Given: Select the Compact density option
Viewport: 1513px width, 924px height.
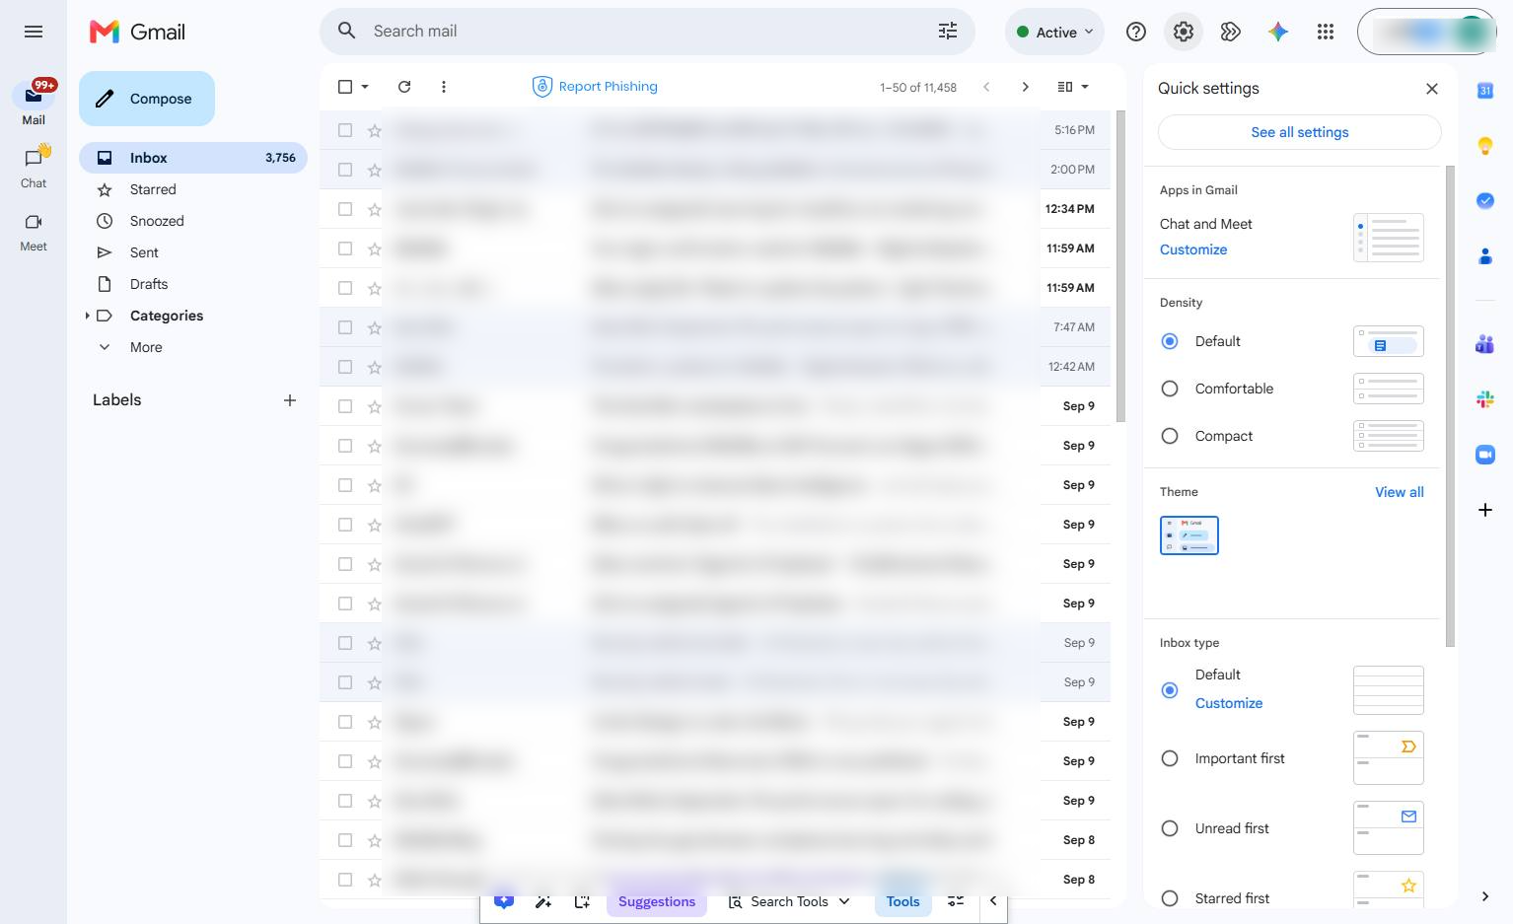Looking at the screenshot, I should (1170, 436).
